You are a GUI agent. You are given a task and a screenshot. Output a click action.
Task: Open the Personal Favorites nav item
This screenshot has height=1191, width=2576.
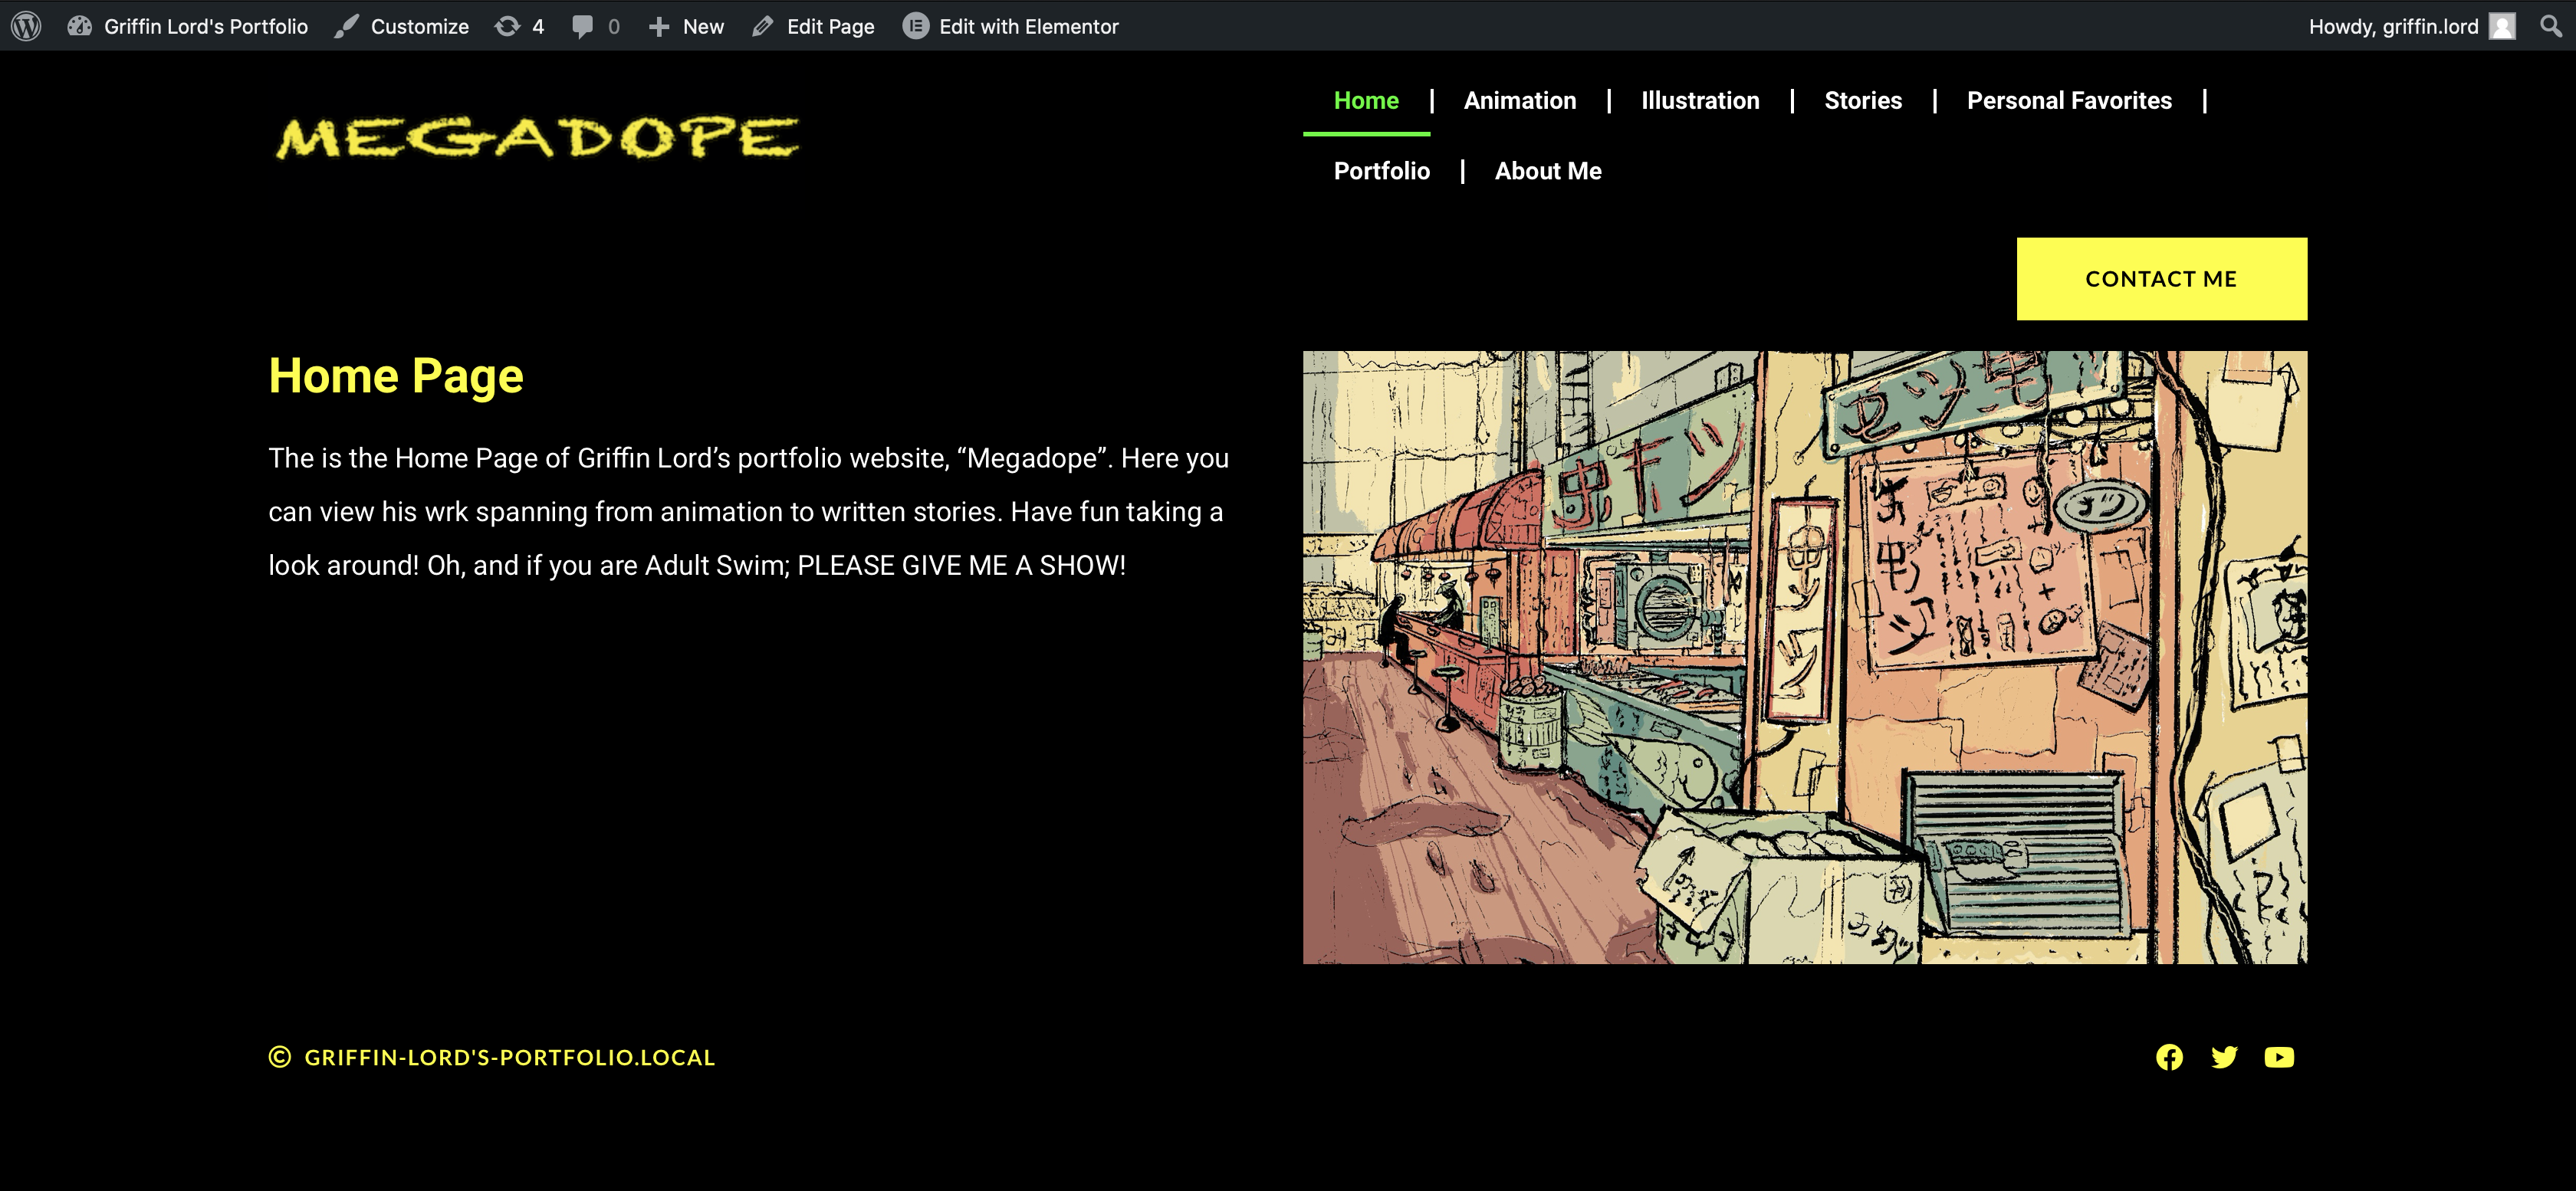(x=2068, y=101)
